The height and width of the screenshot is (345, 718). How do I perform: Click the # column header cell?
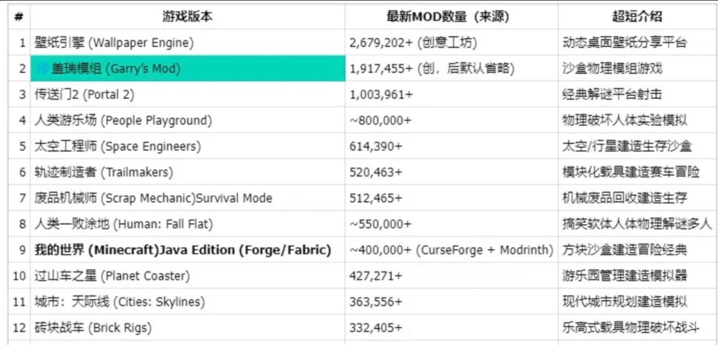click(x=19, y=17)
